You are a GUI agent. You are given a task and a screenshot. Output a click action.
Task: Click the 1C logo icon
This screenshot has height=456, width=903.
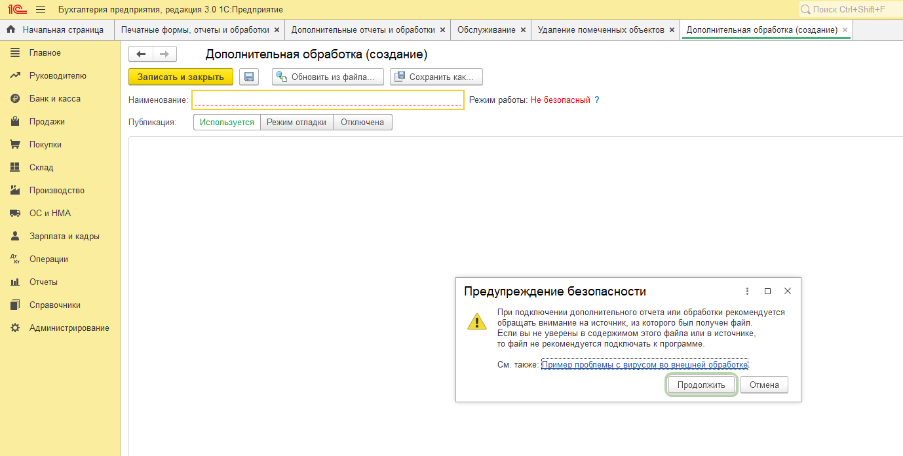pyautogui.click(x=17, y=9)
